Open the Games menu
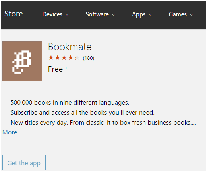This screenshot has height=172, width=207. (x=181, y=14)
